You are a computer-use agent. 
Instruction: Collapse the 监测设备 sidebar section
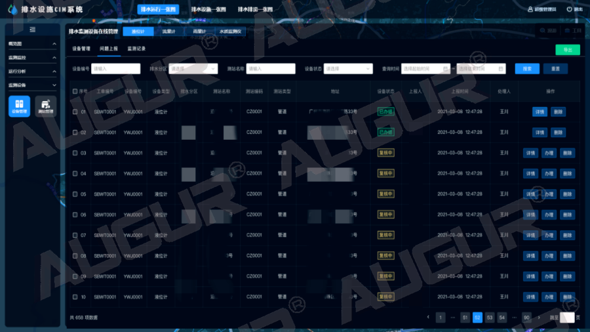[x=54, y=85]
